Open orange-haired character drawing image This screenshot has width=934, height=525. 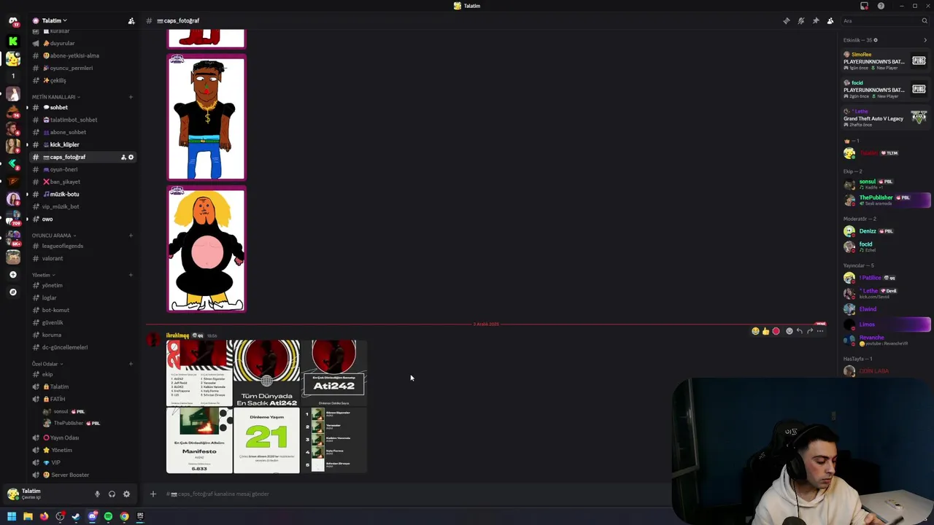coord(207,249)
